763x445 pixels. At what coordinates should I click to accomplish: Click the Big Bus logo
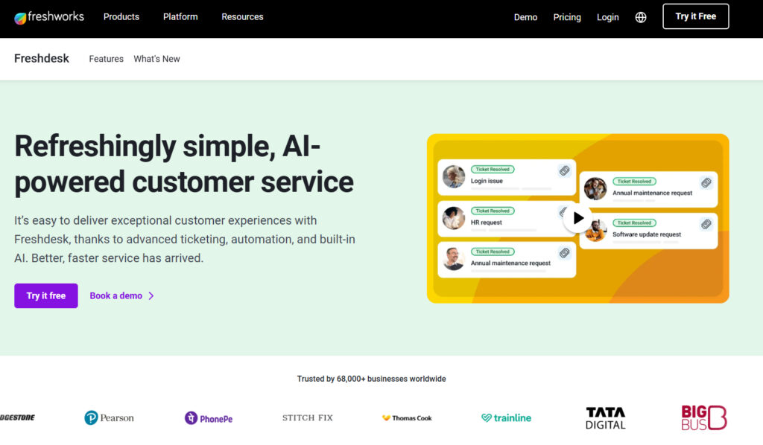tap(703, 417)
